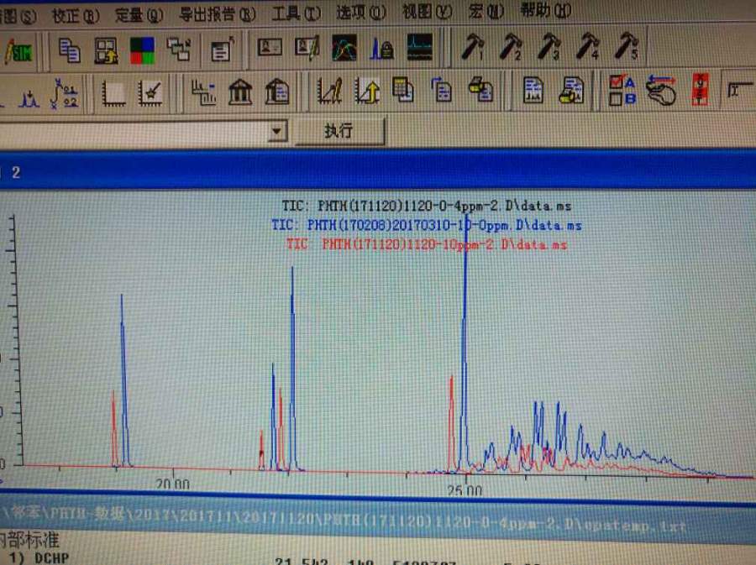Click the 25.00 time axis label
756x565 pixels.
pos(465,490)
